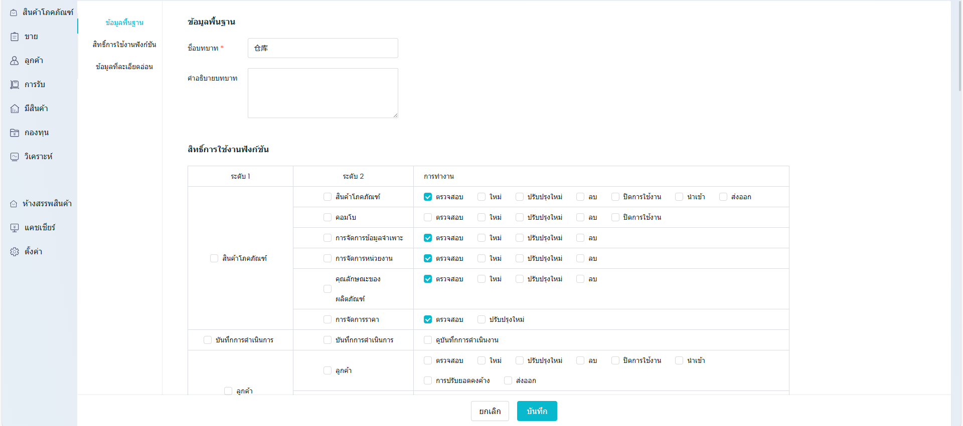The width and height of the screenshot is (963, 426).
Task: Open วิเคราะห์ analytics icon in sidebar
Action: (x=15, y=157)
